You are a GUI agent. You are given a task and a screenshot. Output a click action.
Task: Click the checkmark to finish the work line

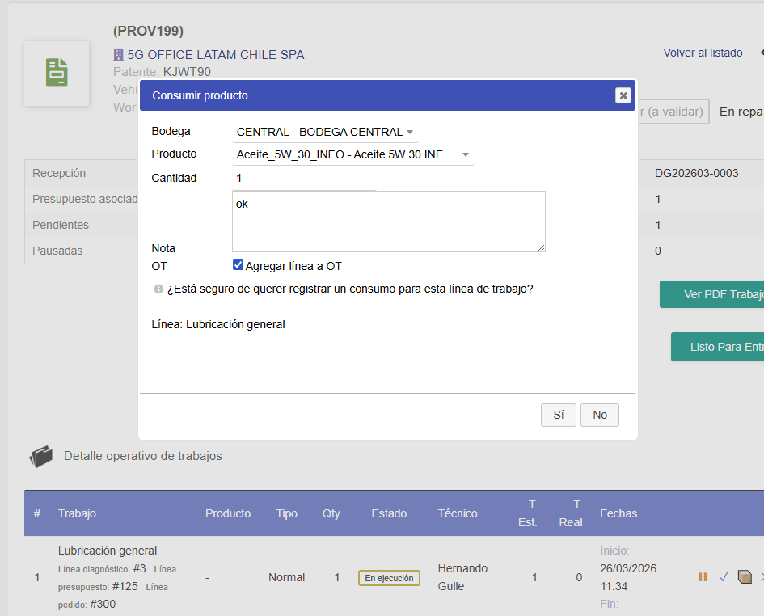pyautogui.click(x=724, y=576)
